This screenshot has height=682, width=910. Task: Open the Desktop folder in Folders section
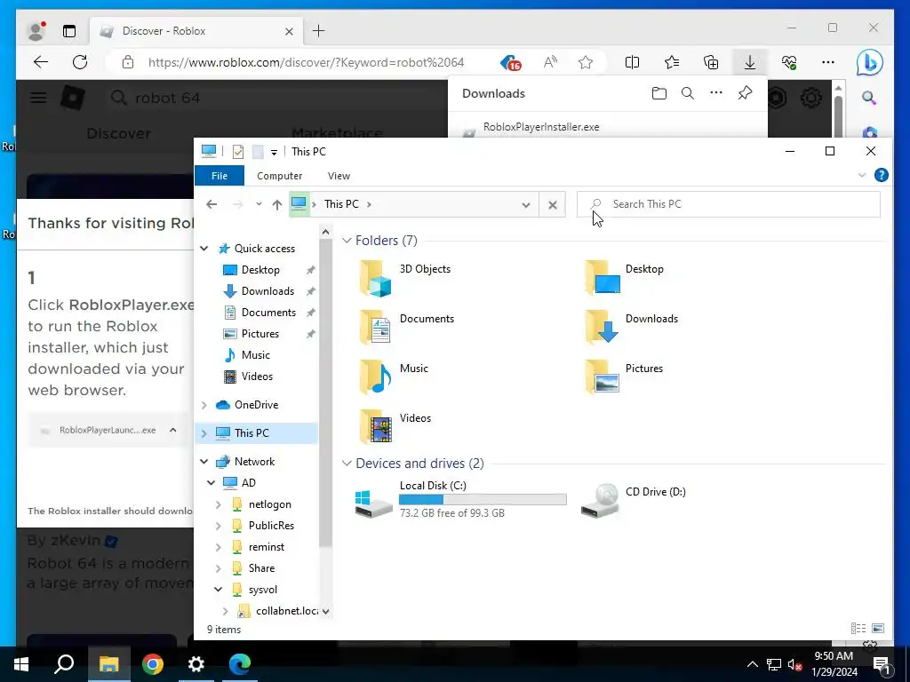pyautogui.click(x=626, y=278)
